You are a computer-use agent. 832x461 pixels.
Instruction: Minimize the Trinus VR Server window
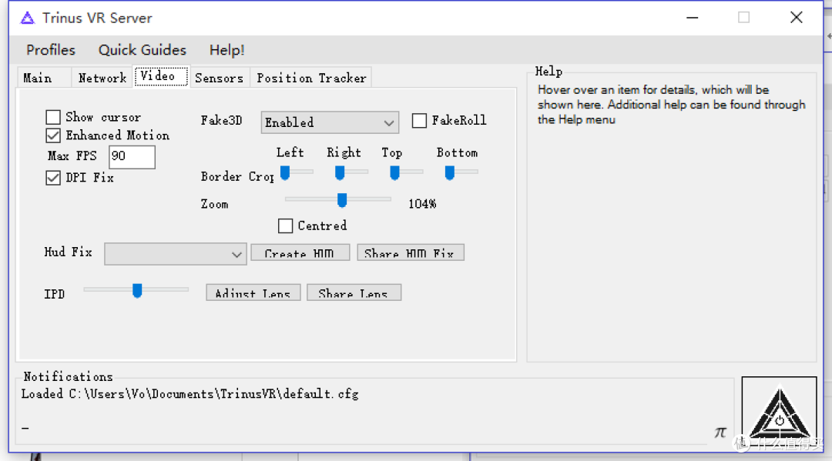pyautogui.click(x=692, y=18)
